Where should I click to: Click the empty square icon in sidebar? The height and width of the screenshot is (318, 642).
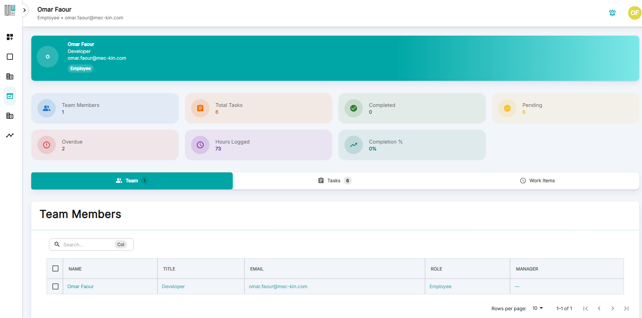(10, 57)
